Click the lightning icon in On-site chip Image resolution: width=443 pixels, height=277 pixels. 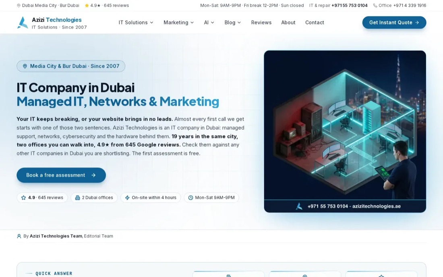(127, 198)
